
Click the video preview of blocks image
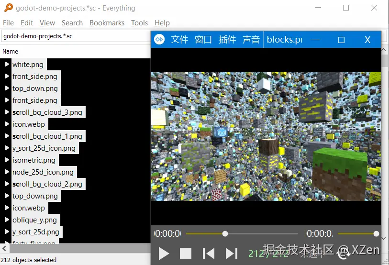[266, 136]
